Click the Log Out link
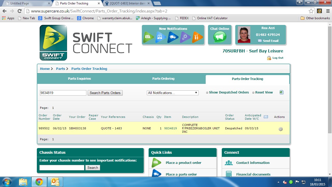This screenshot has width=332, height=187. pyautogui.click(x=278, y=58)
